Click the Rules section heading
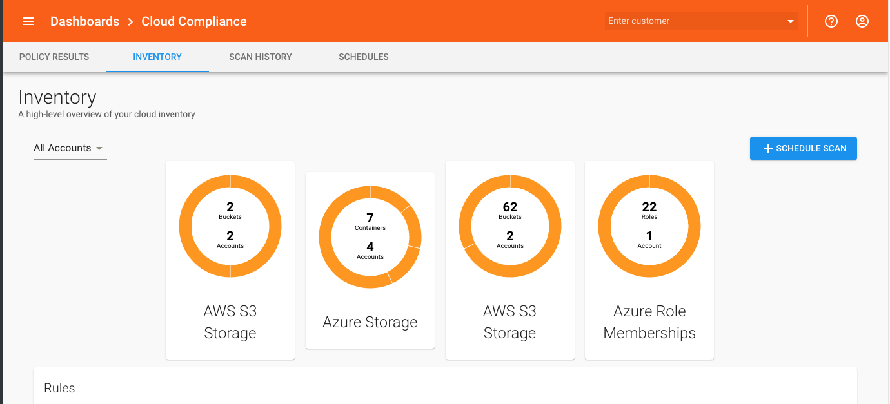The width and height of the screenshot is (890, 404). tap(59, 388)
